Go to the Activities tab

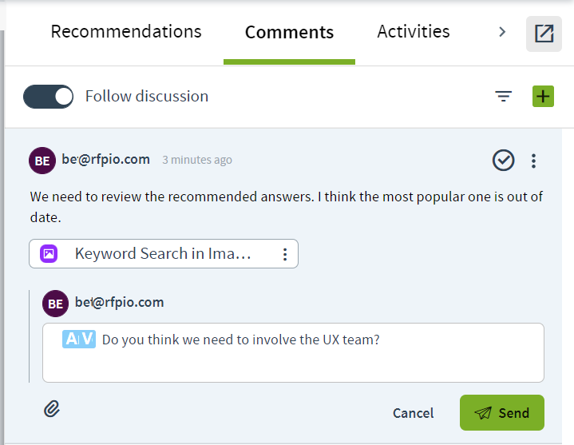(414, 31)
